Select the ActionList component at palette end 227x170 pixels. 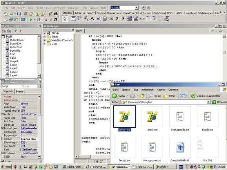point(167,19)
